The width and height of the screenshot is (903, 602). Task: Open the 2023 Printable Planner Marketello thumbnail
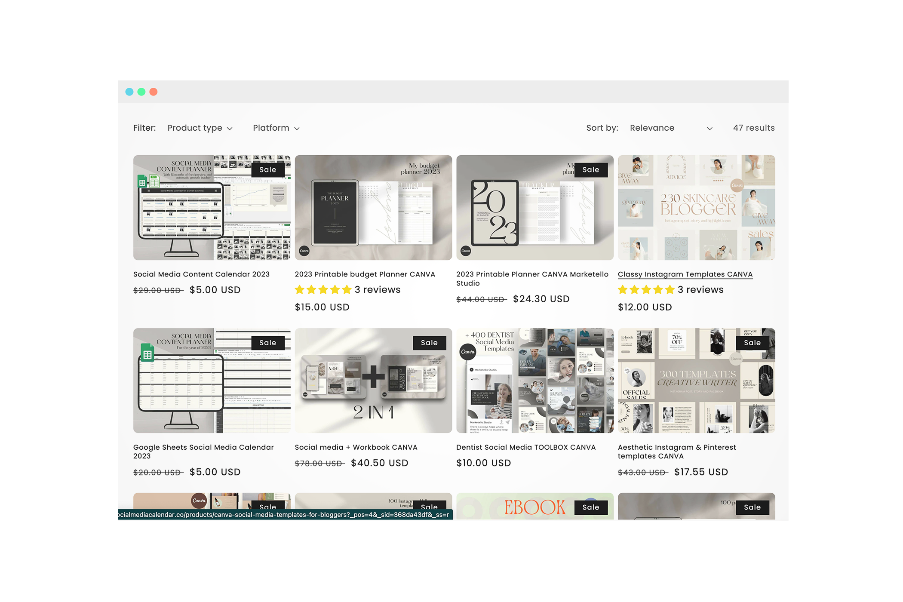pyautogui.click(x=534, y=207)
